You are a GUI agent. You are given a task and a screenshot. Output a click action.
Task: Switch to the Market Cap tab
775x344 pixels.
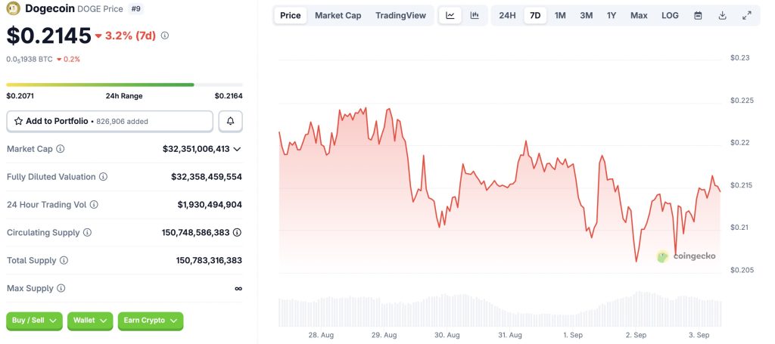(x=338, y=15)
